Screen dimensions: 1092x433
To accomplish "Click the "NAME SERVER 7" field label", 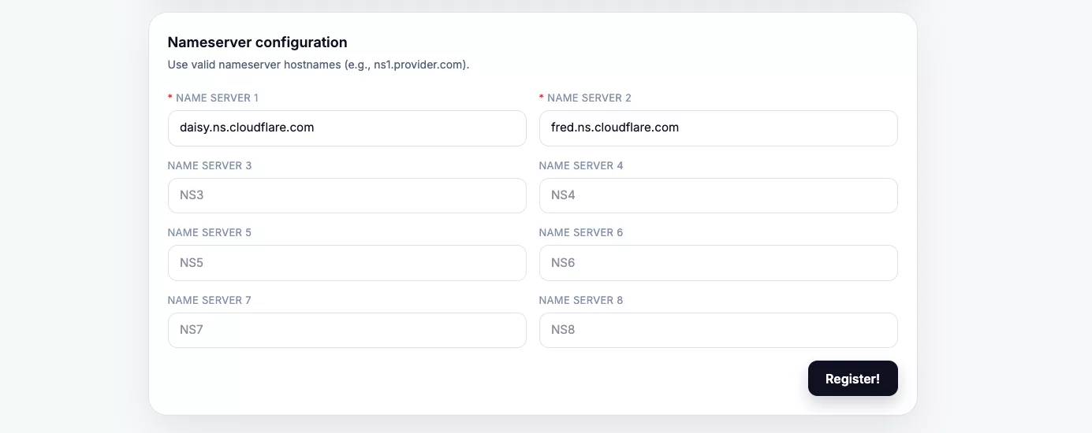I will point(210,301).
